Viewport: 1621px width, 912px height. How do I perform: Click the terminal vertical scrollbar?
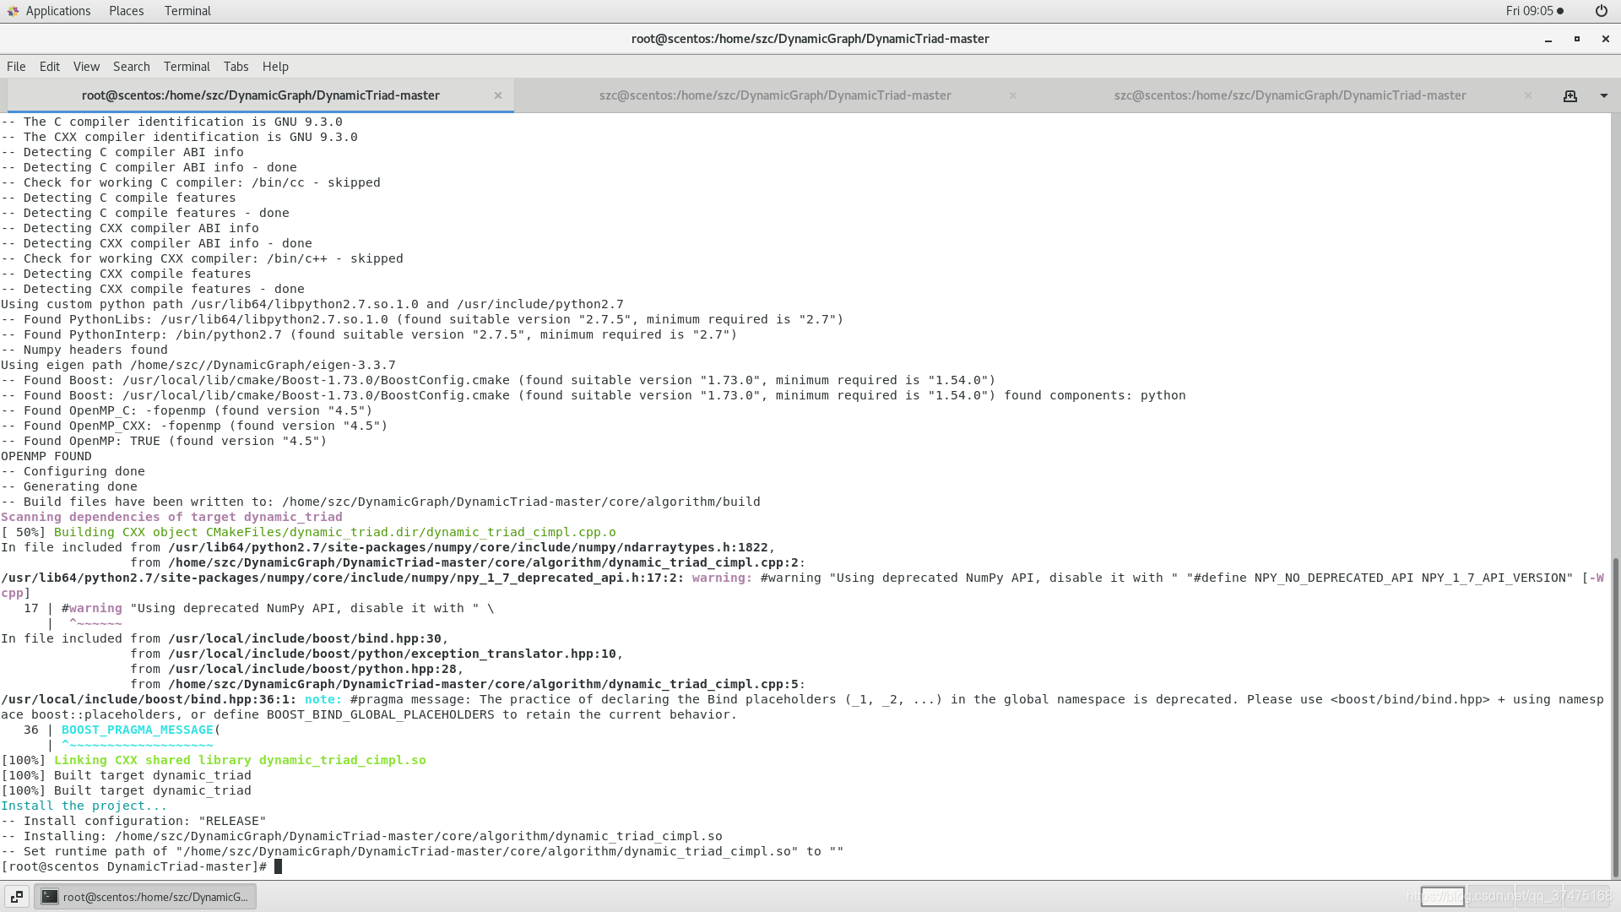click(1615, 718)
